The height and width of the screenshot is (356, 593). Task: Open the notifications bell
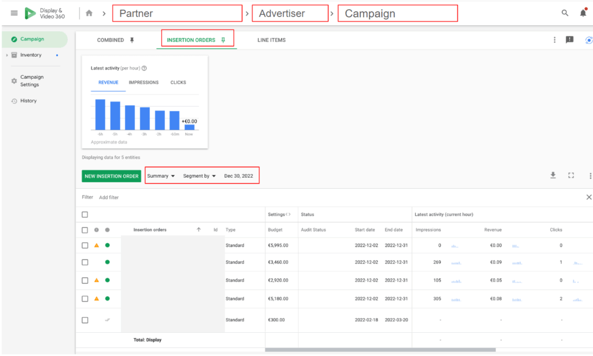tap(583, 13)
